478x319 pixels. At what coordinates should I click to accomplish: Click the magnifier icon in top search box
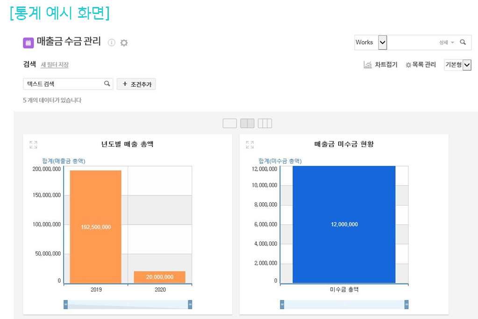(463, 42)
